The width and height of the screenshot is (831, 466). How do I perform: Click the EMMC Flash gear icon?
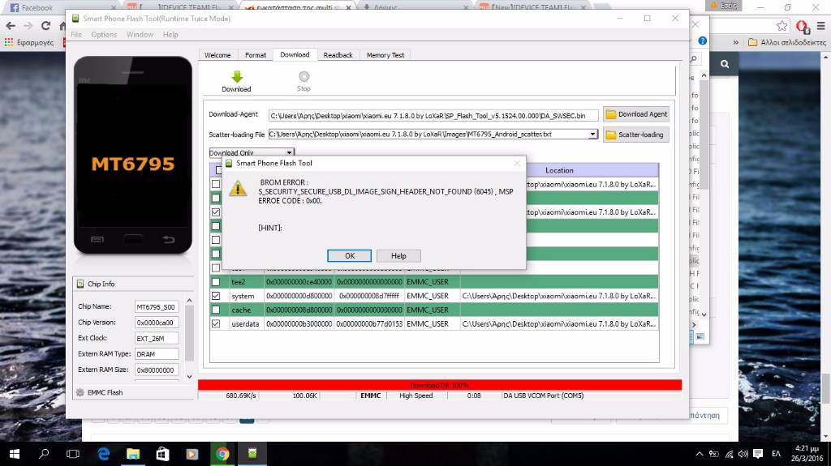click(x=80, y=392)
